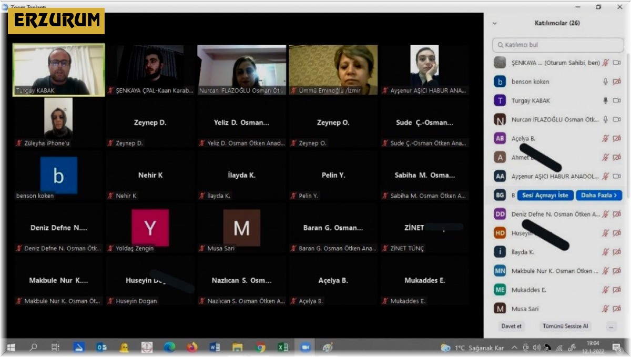Image resolution: width=631 pixels, height=357 pixels.
Task: Collapse the Katılımcılar panel with the chevron
Action: pos(494,23)
